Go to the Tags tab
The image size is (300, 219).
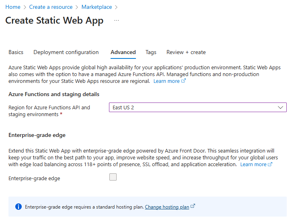[151, 52]
